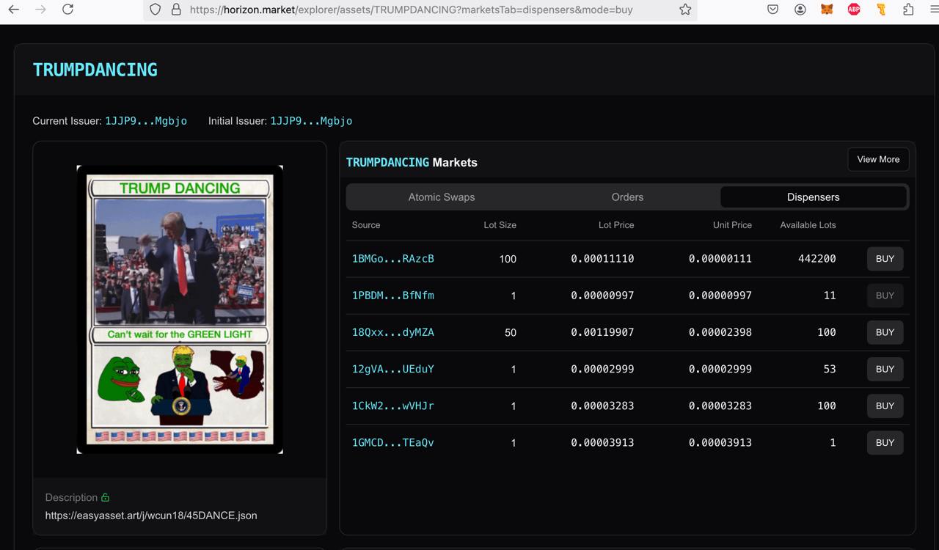Open source address 1GMCD...TEaQv
Screen dimensions: 939x550
click(x=393, y=442)
